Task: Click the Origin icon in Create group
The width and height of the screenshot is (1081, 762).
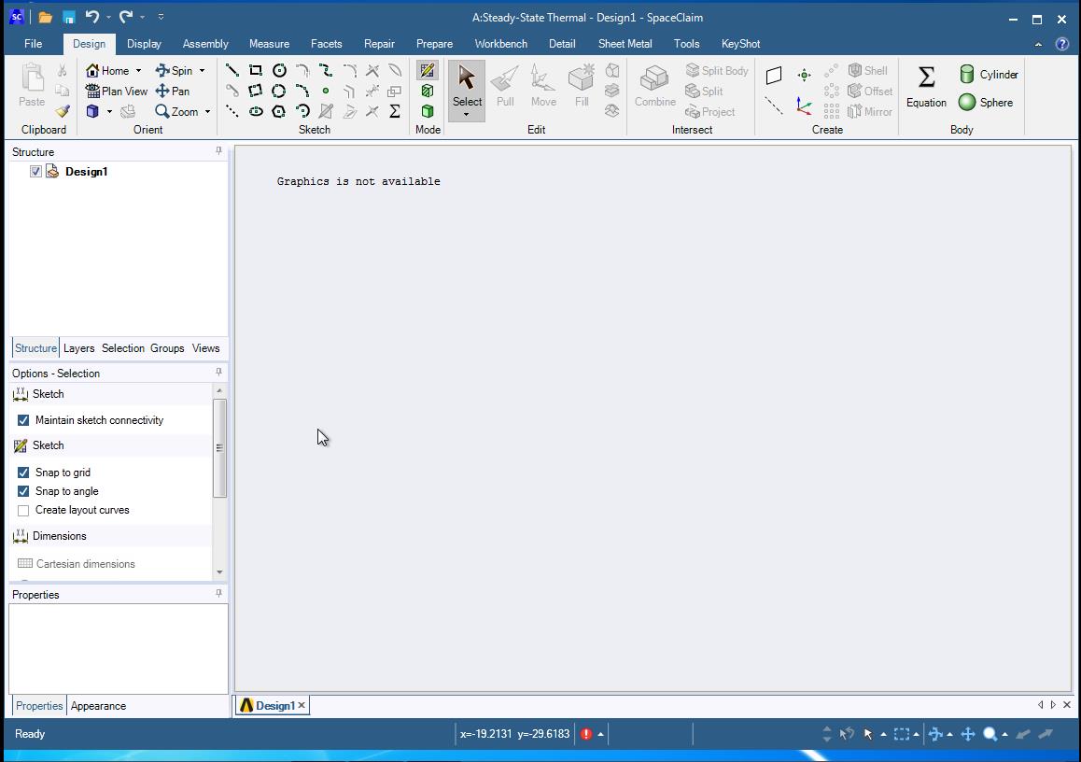Action: (804, 106)
